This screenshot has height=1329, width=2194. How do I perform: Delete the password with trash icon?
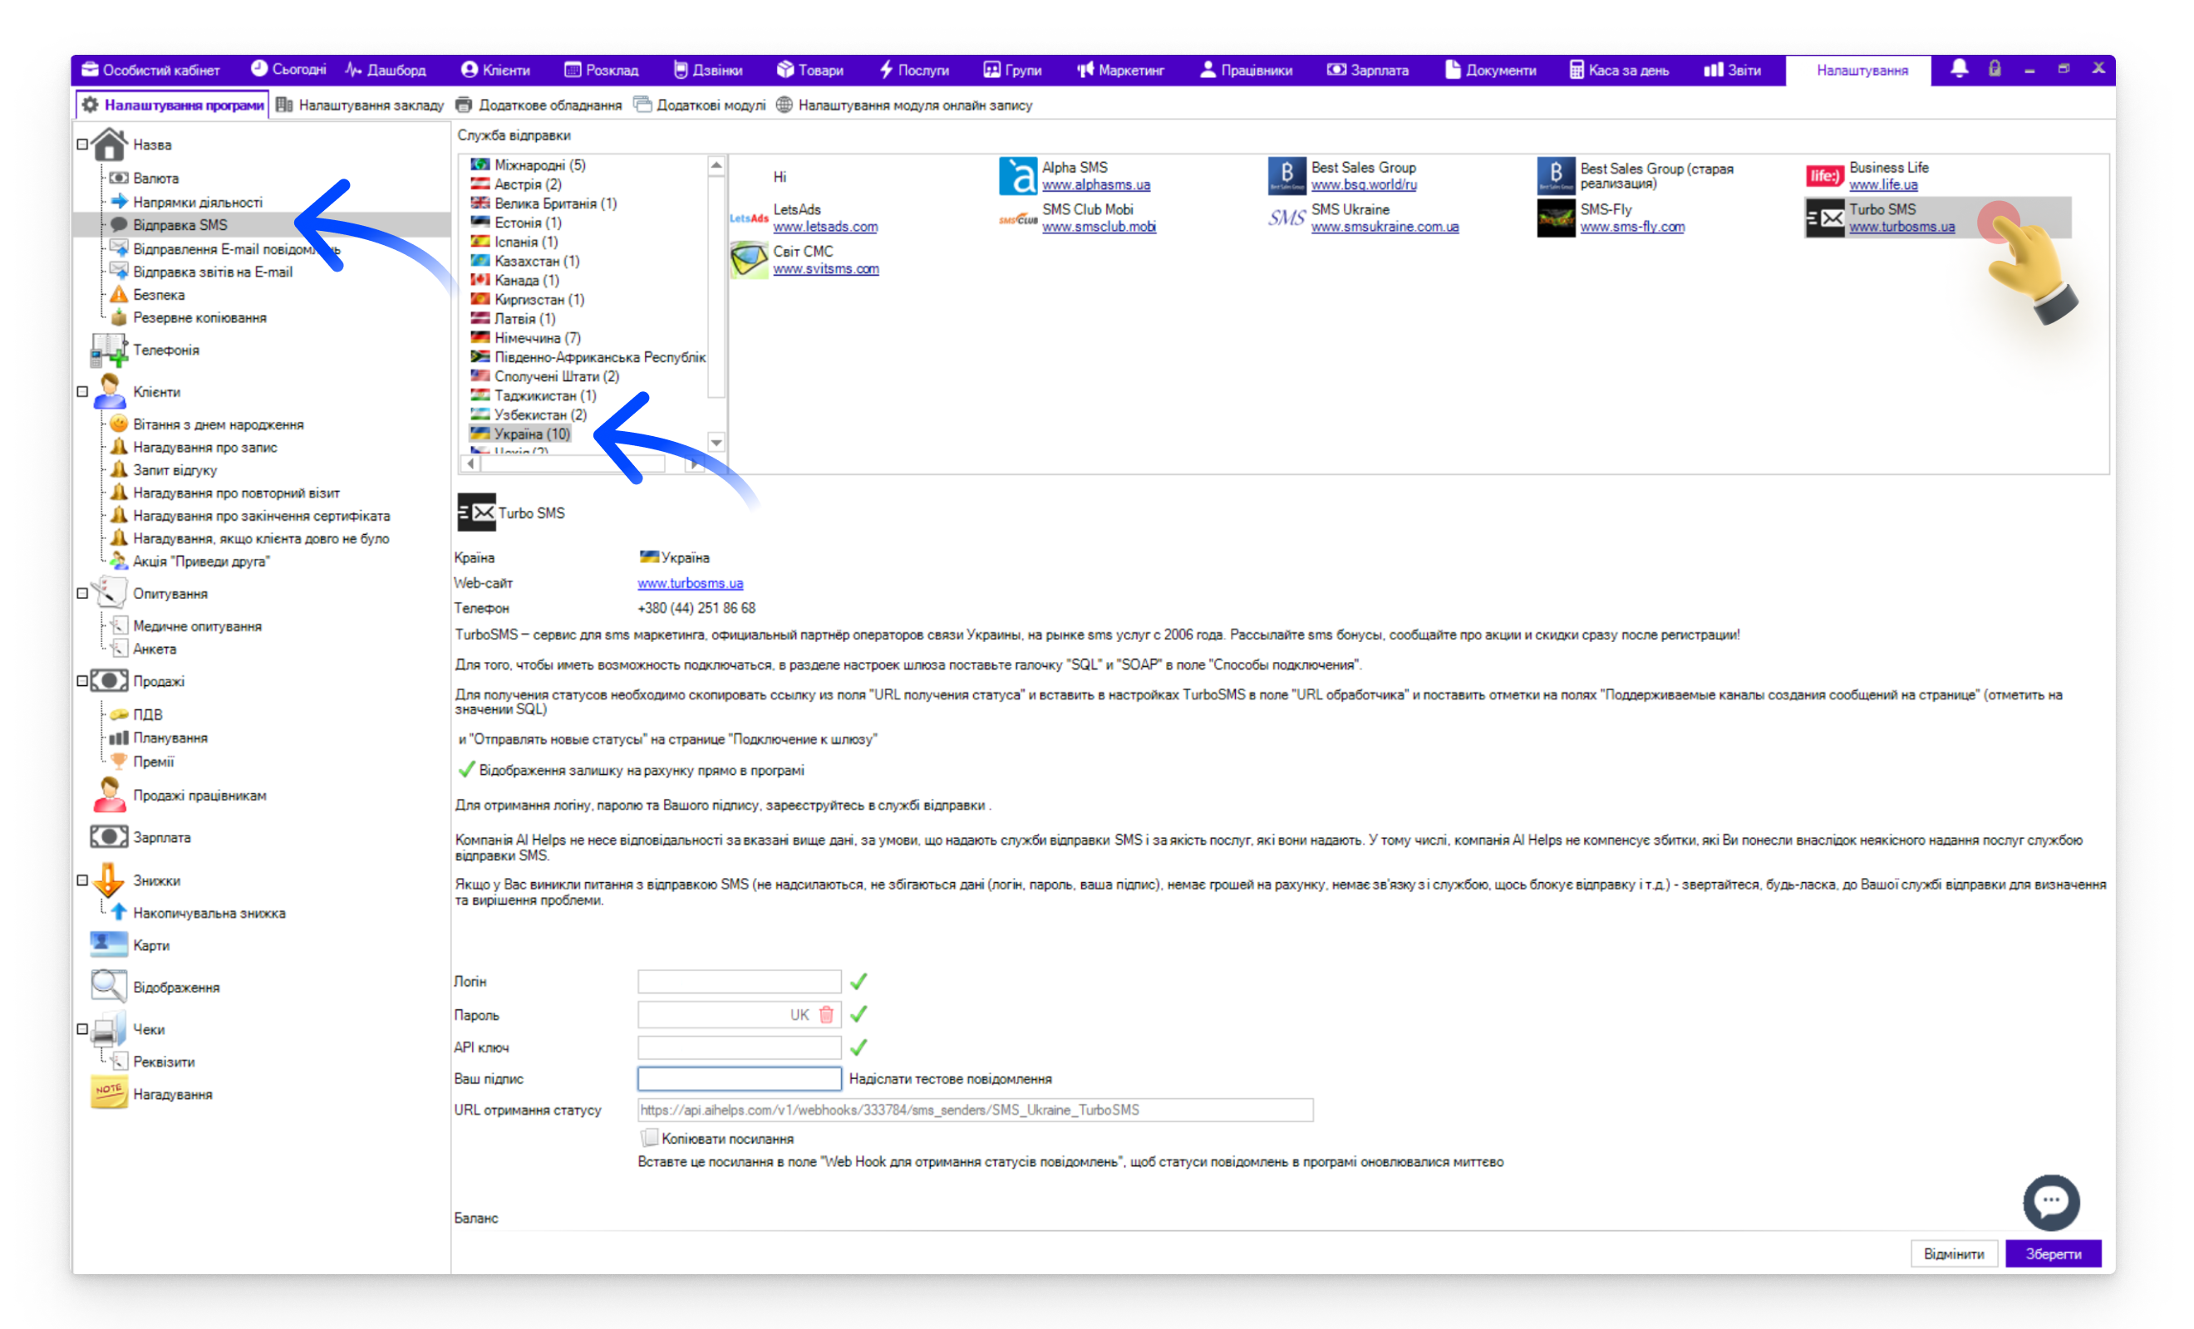coord(826,1015)
